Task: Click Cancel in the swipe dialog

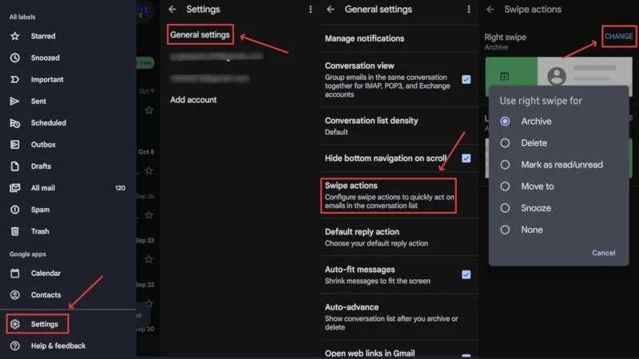Action: [x=603, y=253]
